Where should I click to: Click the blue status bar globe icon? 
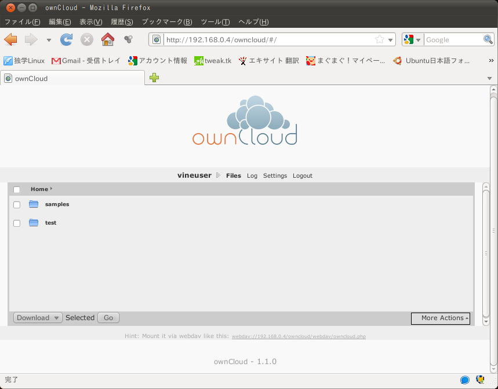464,380
